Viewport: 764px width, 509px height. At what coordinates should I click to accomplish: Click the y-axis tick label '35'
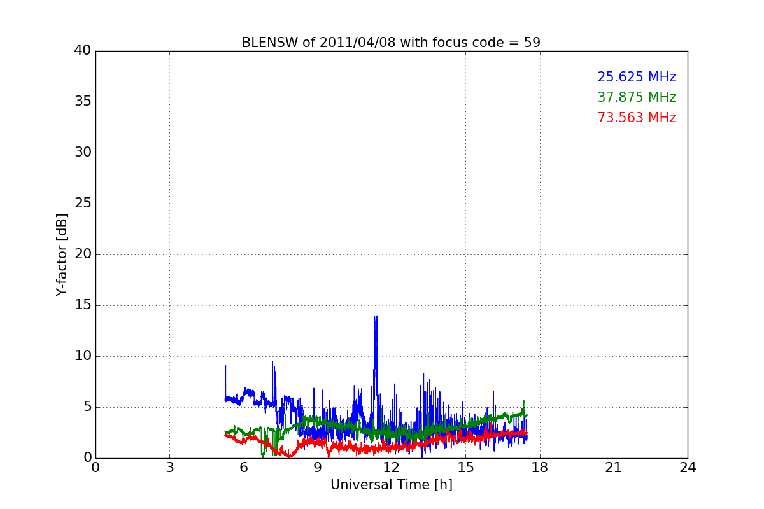coord(83,102)
